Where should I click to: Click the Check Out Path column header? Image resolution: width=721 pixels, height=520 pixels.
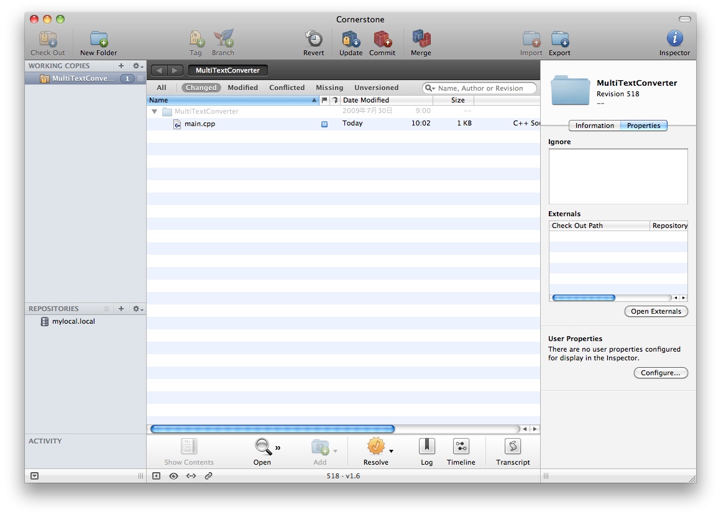coord(599,226)
